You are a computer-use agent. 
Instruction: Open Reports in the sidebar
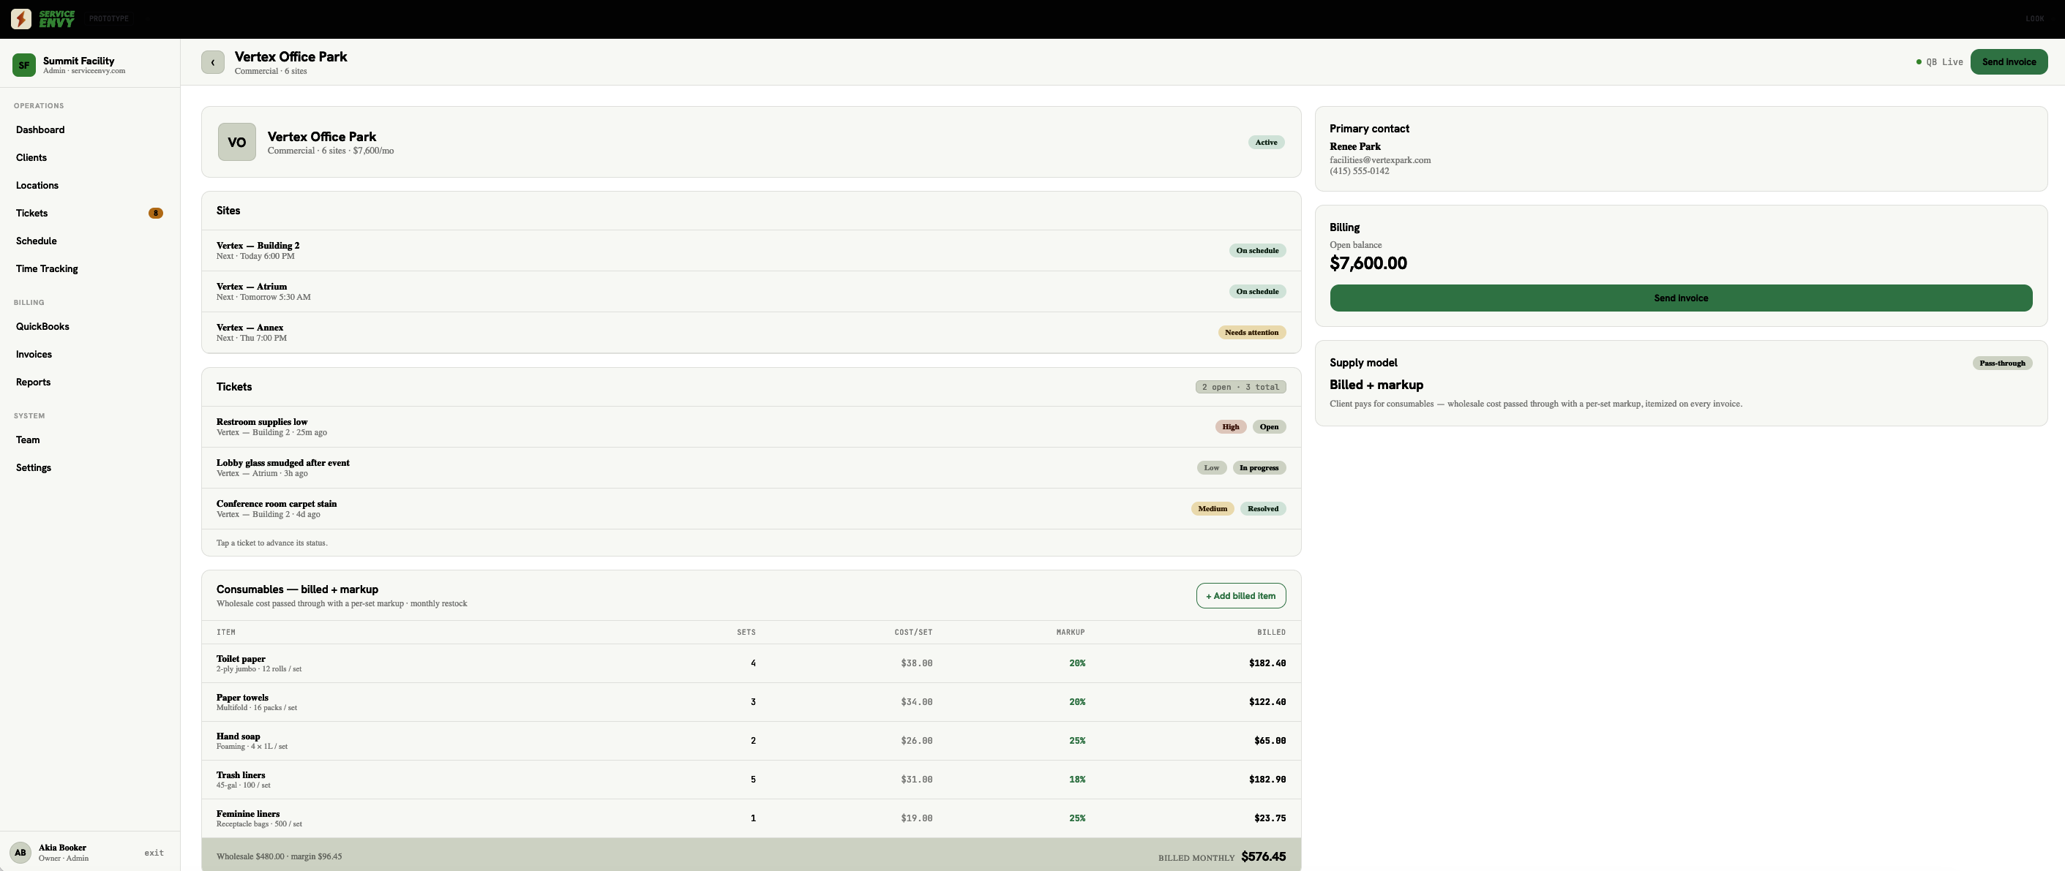(90, 382)
